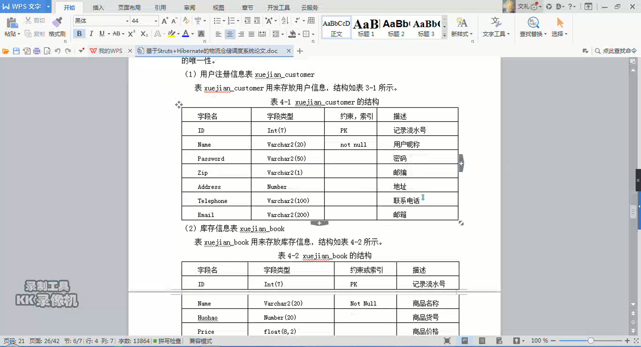Image resolution: width=641 pixels, height=347 pixels.
Task: Apply distributed alignment
Action: point(262,34)
